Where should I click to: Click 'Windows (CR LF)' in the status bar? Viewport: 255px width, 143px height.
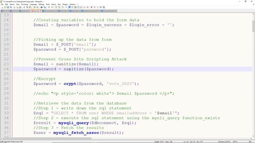click(224, 142)
